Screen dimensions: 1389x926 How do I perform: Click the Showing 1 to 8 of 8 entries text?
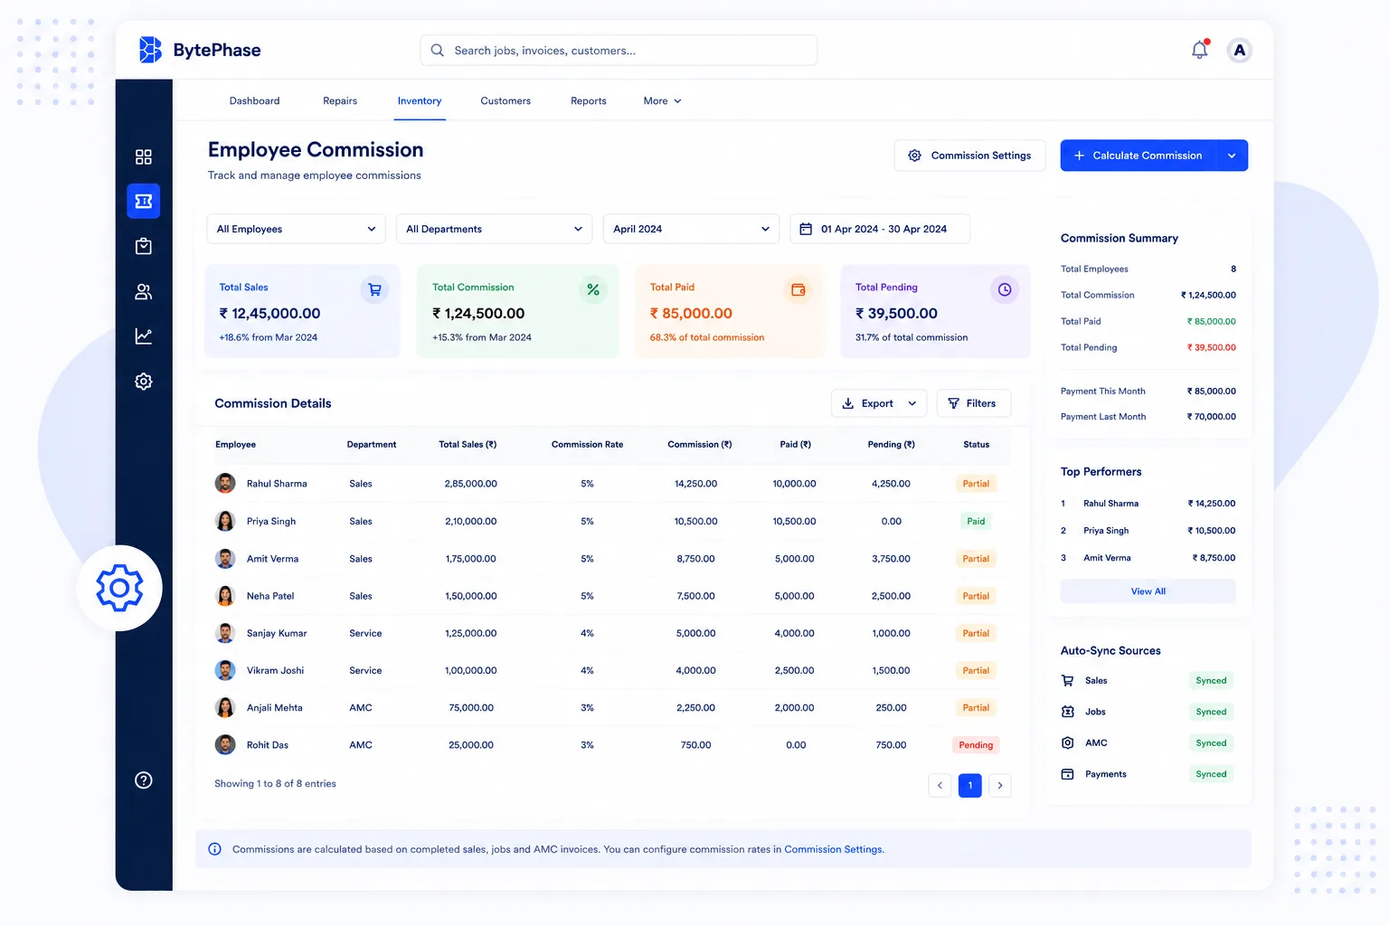(275, 784)
